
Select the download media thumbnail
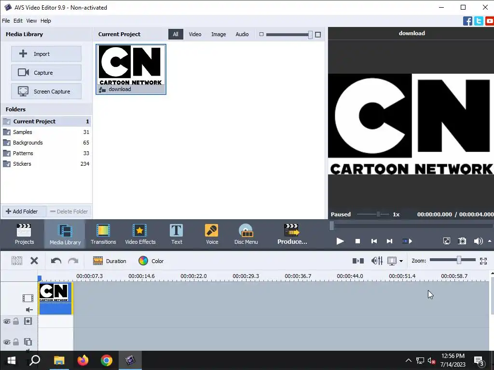131,69
